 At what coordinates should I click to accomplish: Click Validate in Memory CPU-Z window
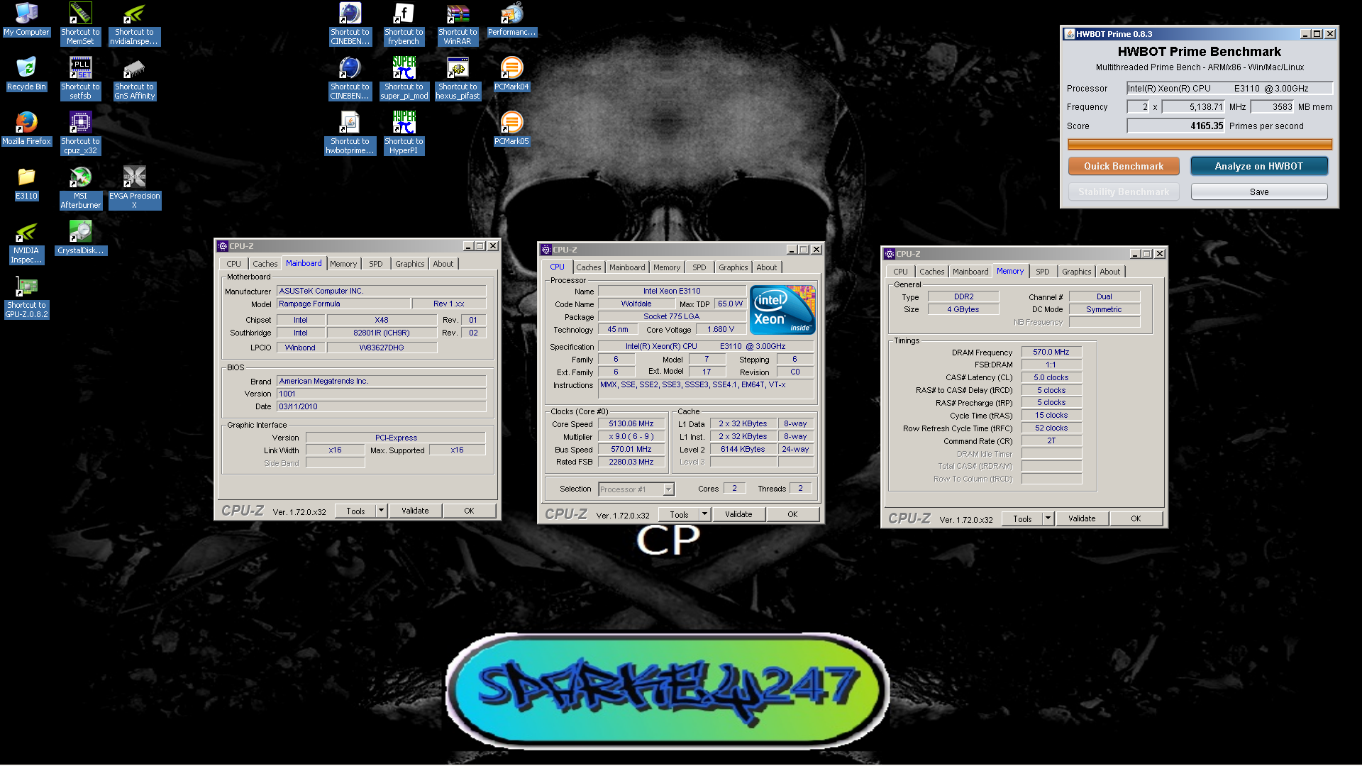pos(1082,518)
